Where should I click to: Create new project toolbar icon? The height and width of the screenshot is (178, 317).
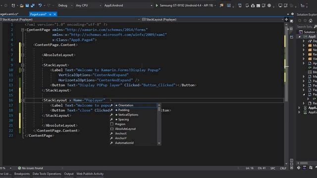[x=13, y=5]
